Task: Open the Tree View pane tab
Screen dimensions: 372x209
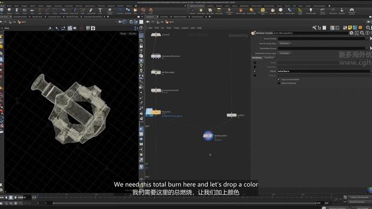Action: 164,17
